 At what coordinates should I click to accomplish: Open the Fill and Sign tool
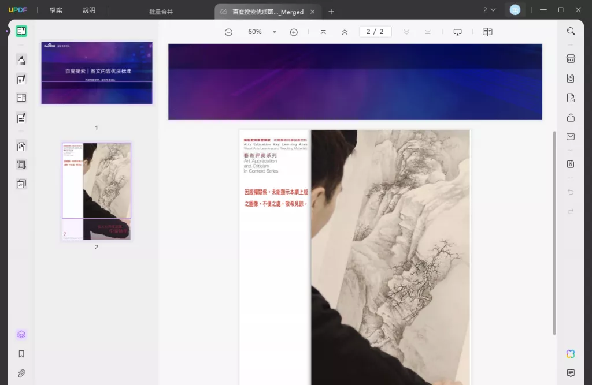coord(21,118)
